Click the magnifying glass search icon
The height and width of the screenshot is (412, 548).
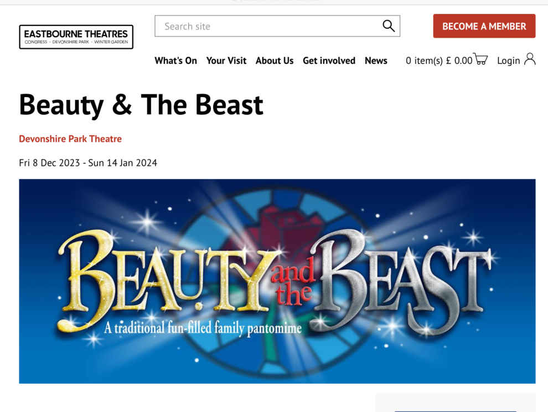click(389, 26)
